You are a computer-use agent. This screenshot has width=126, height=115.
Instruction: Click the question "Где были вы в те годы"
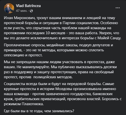coord(23,111)
